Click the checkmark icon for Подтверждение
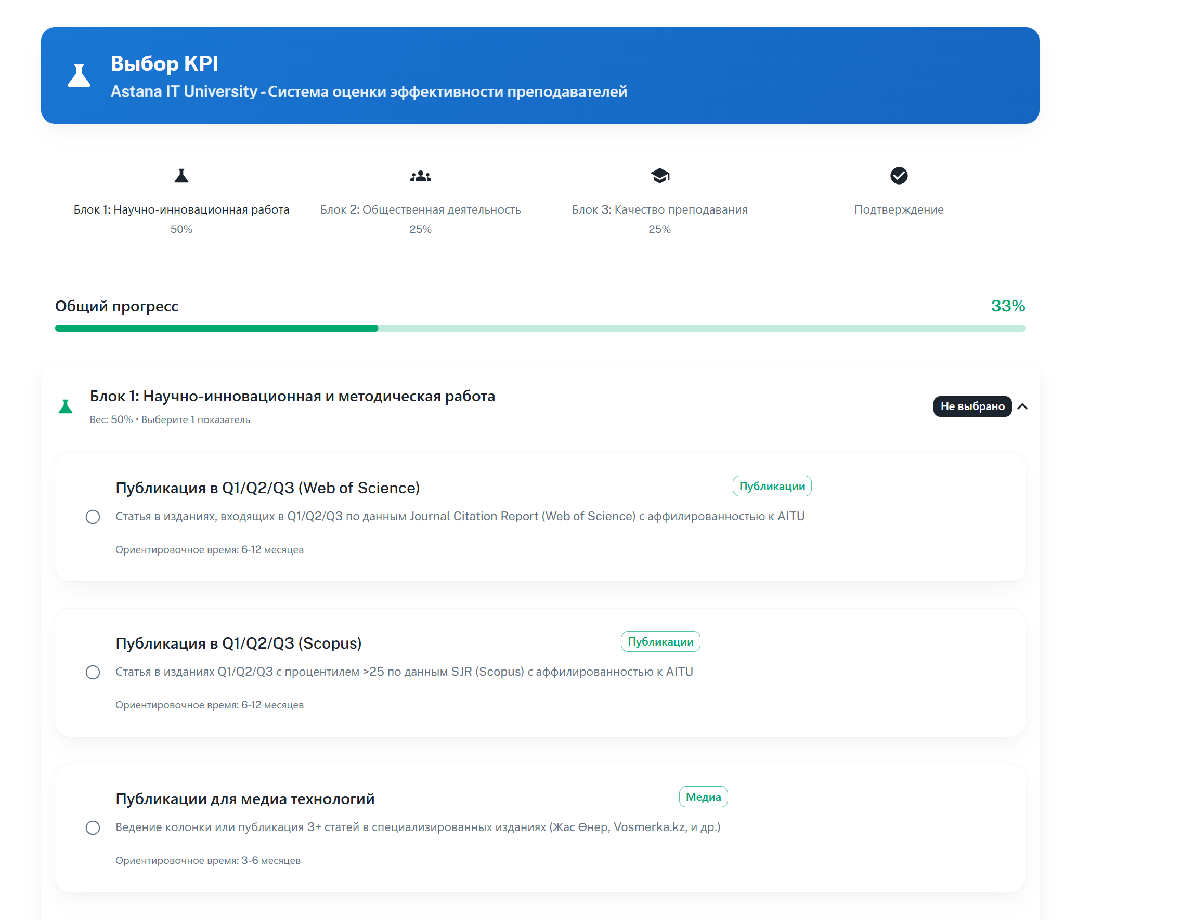 coord(899,176)
